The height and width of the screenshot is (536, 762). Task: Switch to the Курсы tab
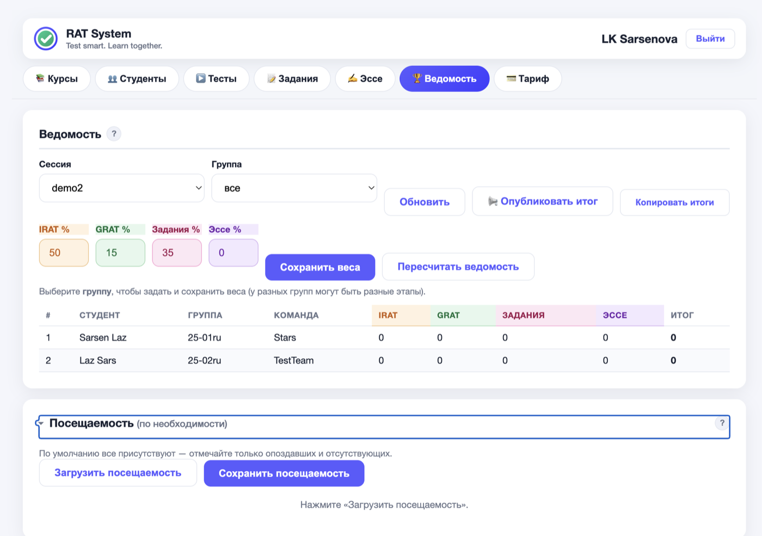57,79
